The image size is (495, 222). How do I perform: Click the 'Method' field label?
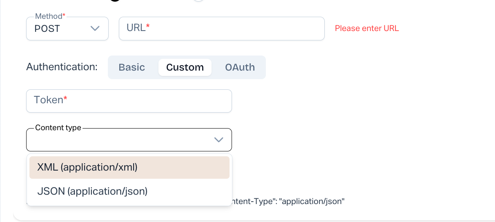(49, 16)
